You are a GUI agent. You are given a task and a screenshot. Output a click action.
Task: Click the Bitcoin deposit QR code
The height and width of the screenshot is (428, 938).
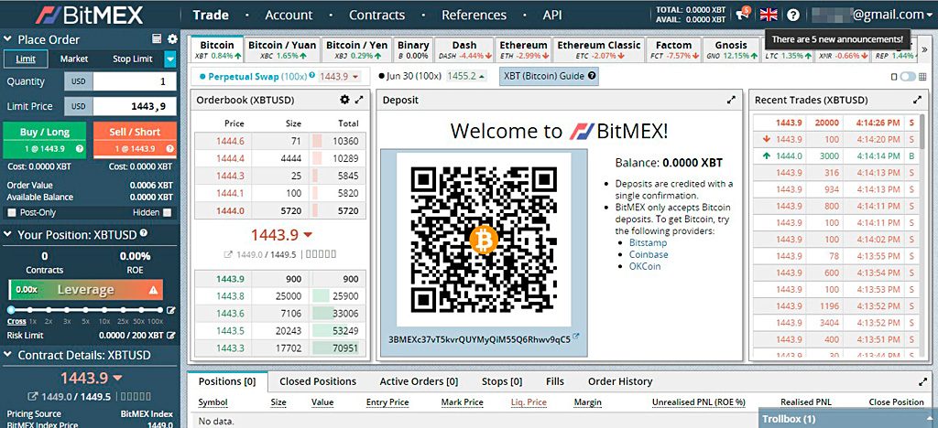click(x=484, y=239)
